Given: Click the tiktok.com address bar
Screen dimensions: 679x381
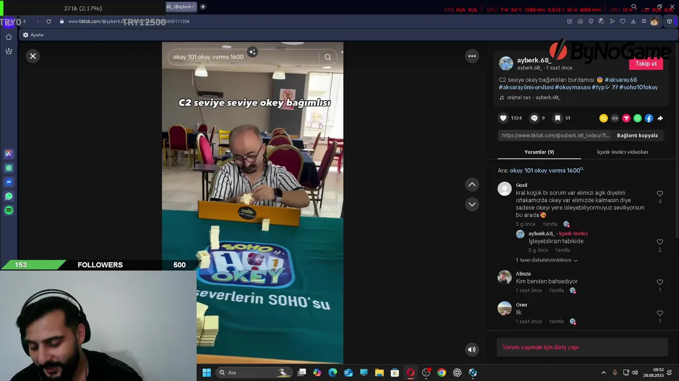Looking at the screenshot, I should point(128,21).
